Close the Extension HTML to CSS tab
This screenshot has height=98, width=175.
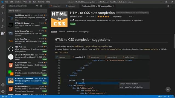coord(114,6)
